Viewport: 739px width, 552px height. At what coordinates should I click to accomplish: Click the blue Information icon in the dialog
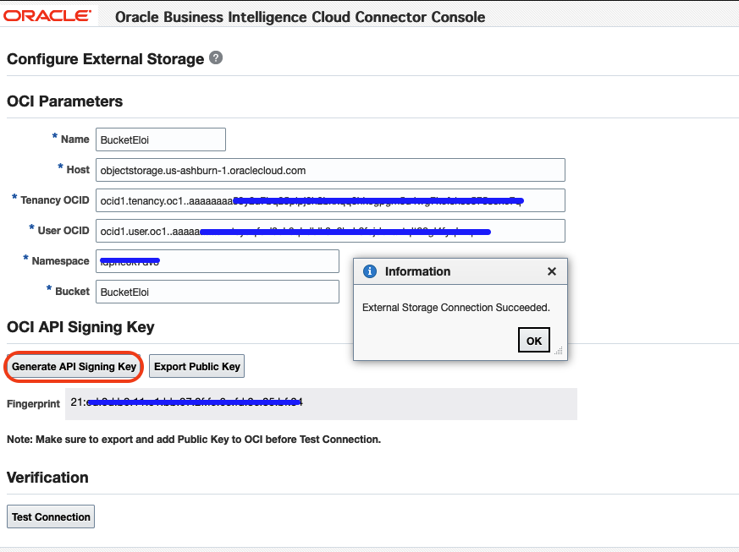[369, 271]
